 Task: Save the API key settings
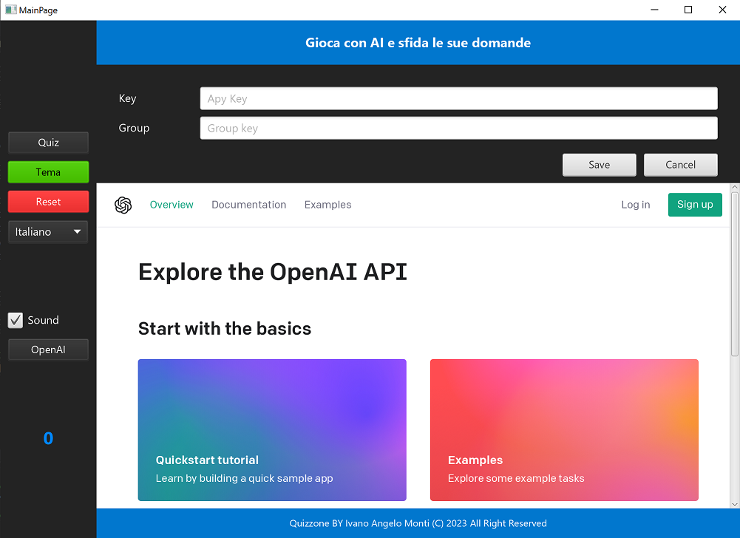(600, 165)
